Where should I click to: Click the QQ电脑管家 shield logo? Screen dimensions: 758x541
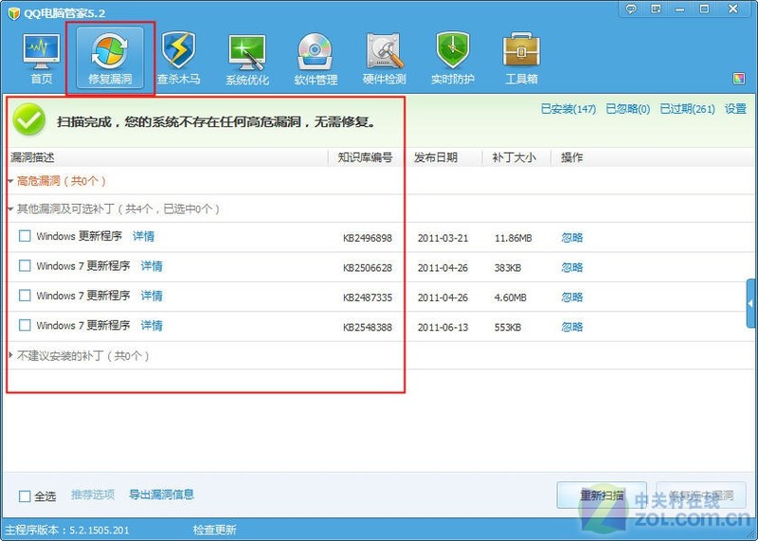tap(13, 13)
